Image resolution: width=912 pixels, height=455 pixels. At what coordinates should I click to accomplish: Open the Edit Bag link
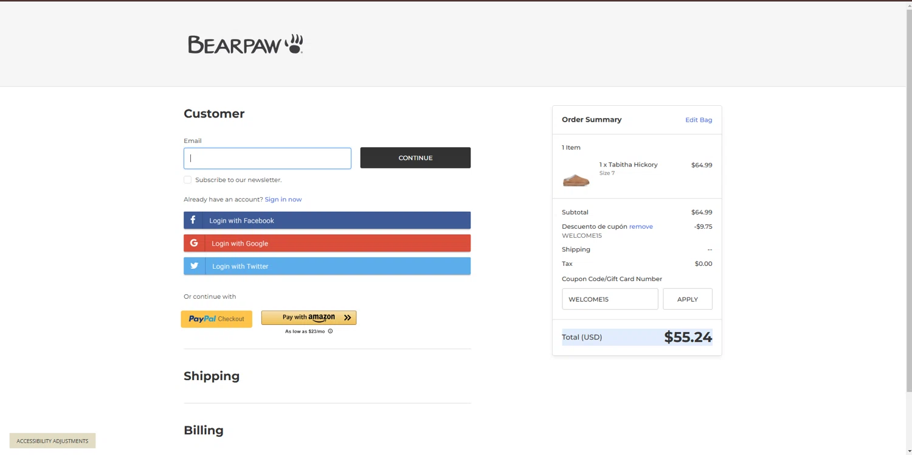[x=699, y=120]
